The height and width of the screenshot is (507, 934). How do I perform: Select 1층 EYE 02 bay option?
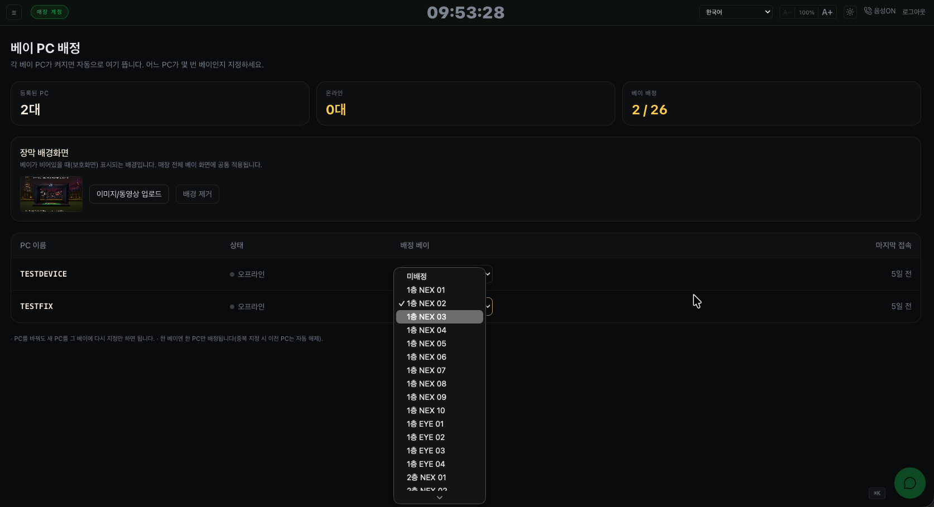pyautogui.click(x=440, y=437)
